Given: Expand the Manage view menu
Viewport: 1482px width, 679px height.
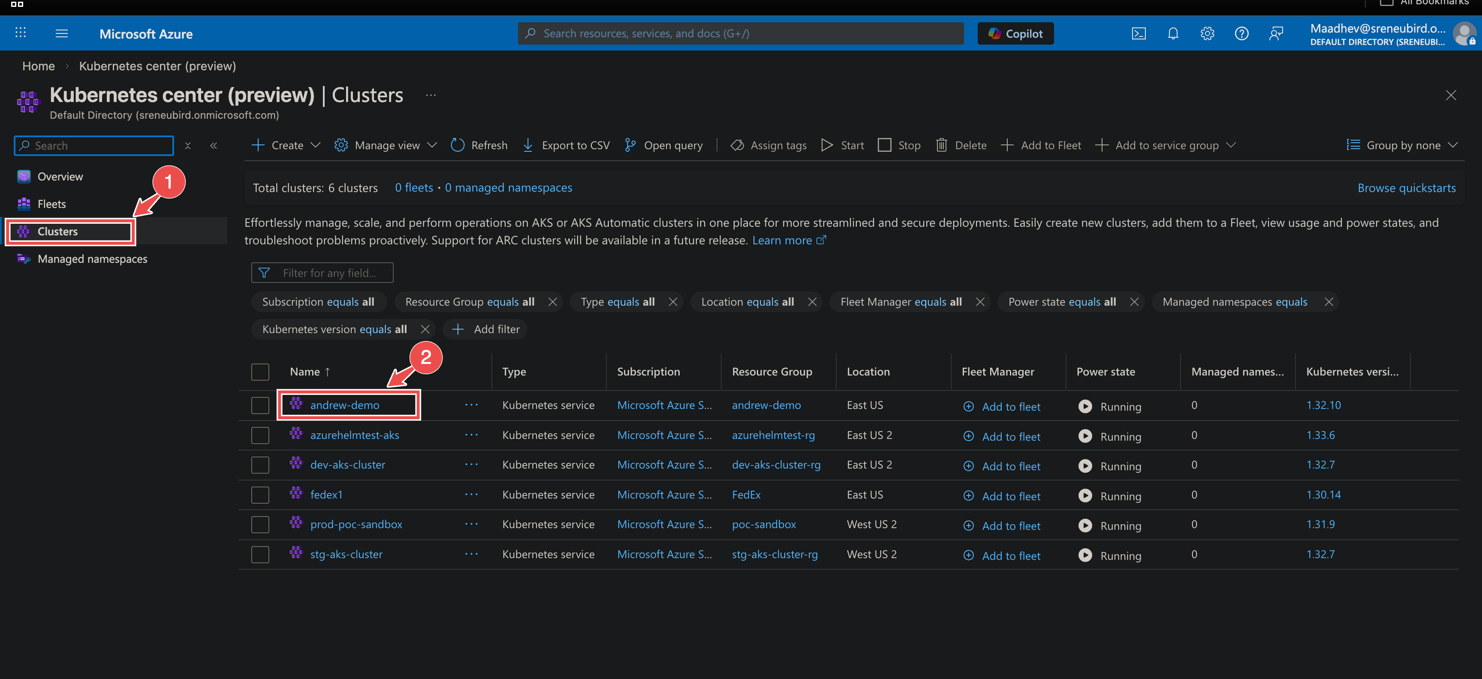Looking at the screenshot, I should pyautogui.click(x=386, y=145).
